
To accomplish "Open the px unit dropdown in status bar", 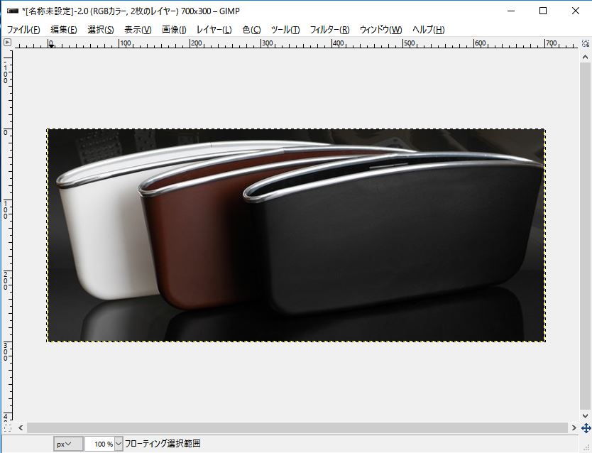I will pos(68,444).
